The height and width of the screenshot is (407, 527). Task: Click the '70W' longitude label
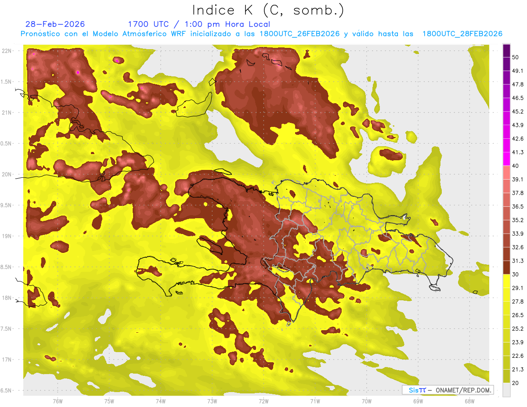[x=366, y=401]
